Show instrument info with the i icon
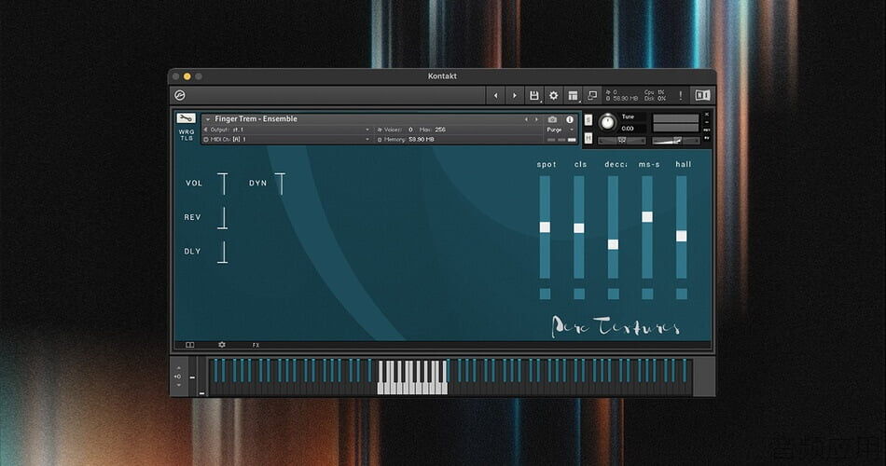The image size is (886, 466). point(570,119)
